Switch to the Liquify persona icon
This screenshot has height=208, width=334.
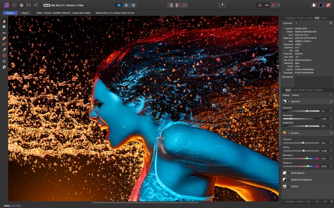click(x=14, y=5)
